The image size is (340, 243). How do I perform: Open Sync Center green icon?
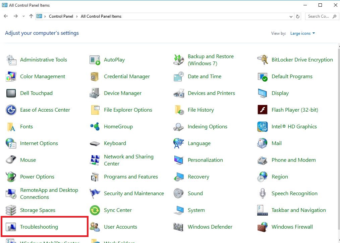[x=95, y=210]
